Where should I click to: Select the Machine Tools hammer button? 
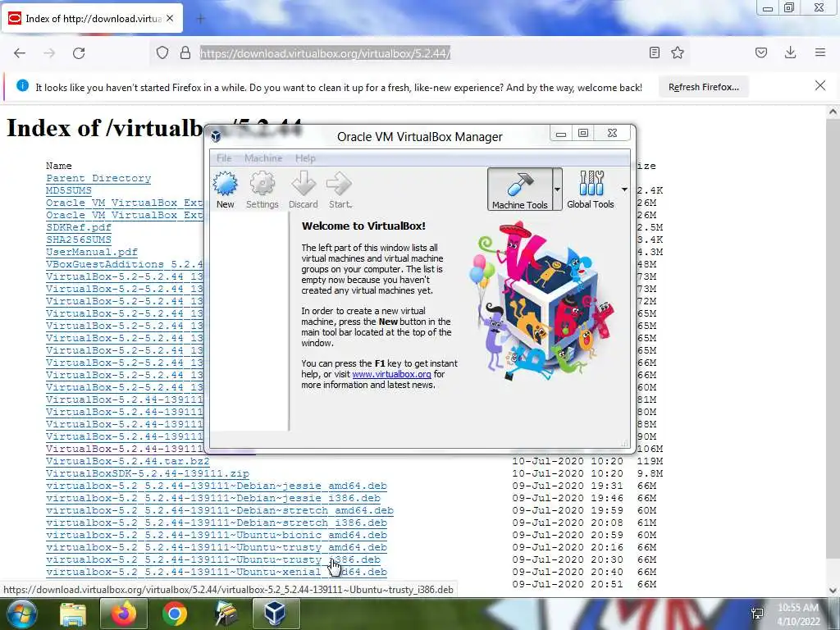[x=519, y=189]
